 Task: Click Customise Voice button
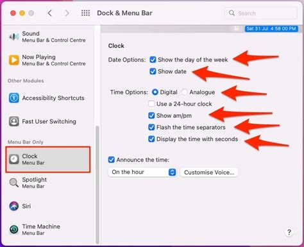point(209,172)
